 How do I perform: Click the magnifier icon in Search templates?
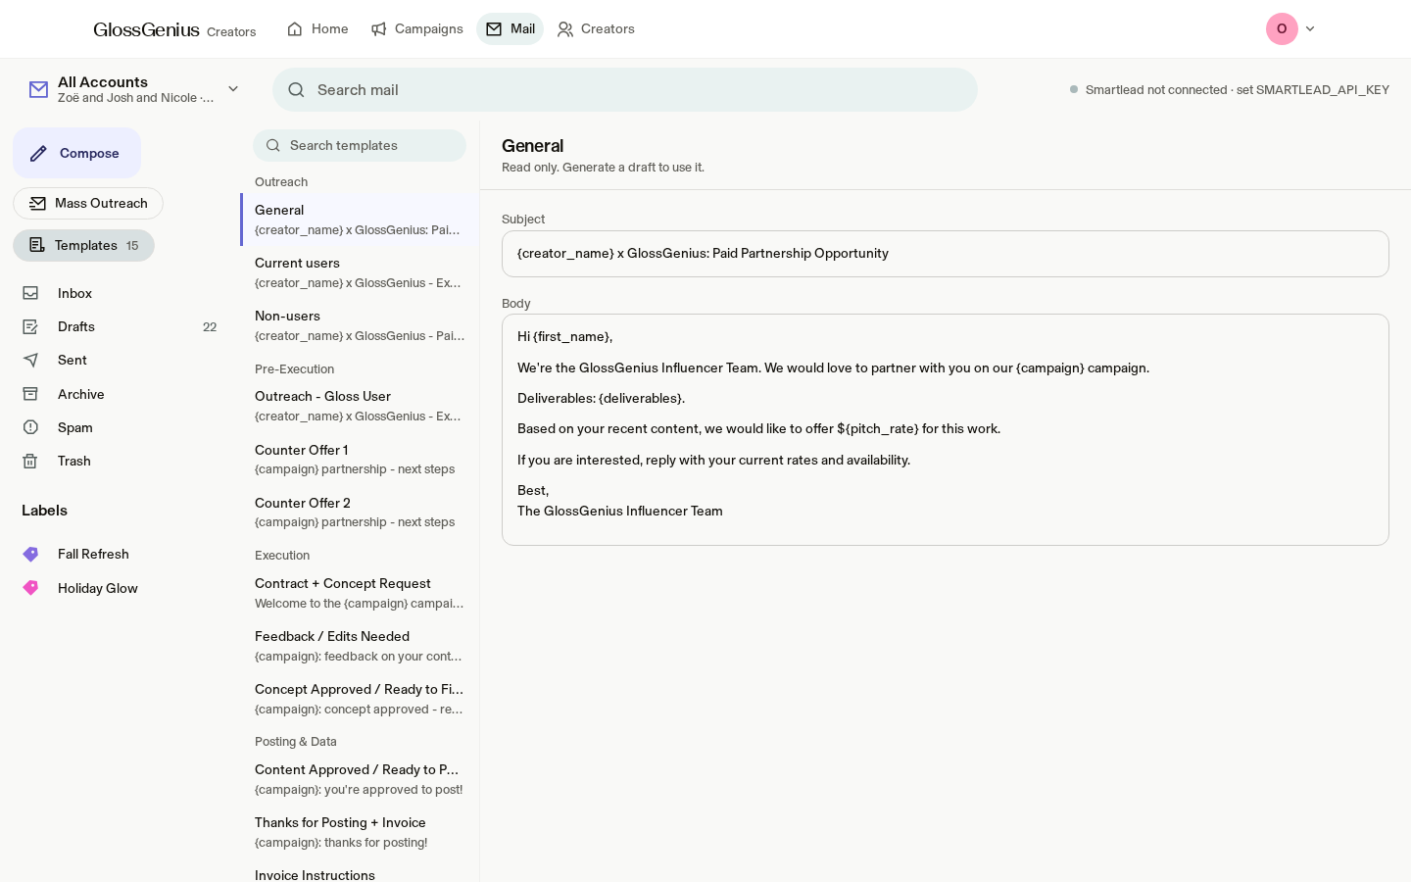273,145
